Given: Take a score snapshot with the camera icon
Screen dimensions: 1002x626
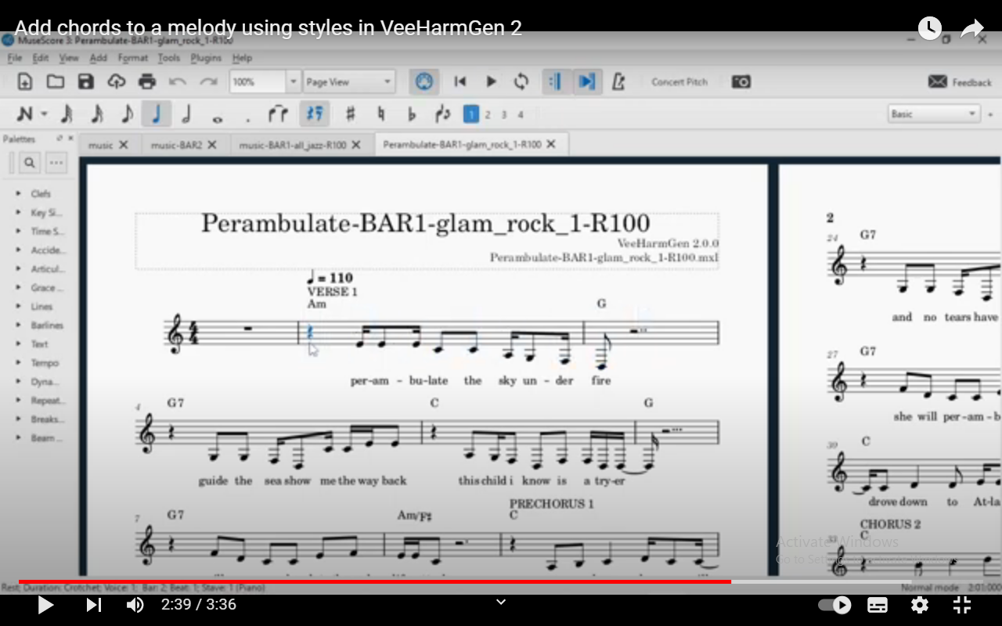Looking at the screenshot, I should click(741, 81).
